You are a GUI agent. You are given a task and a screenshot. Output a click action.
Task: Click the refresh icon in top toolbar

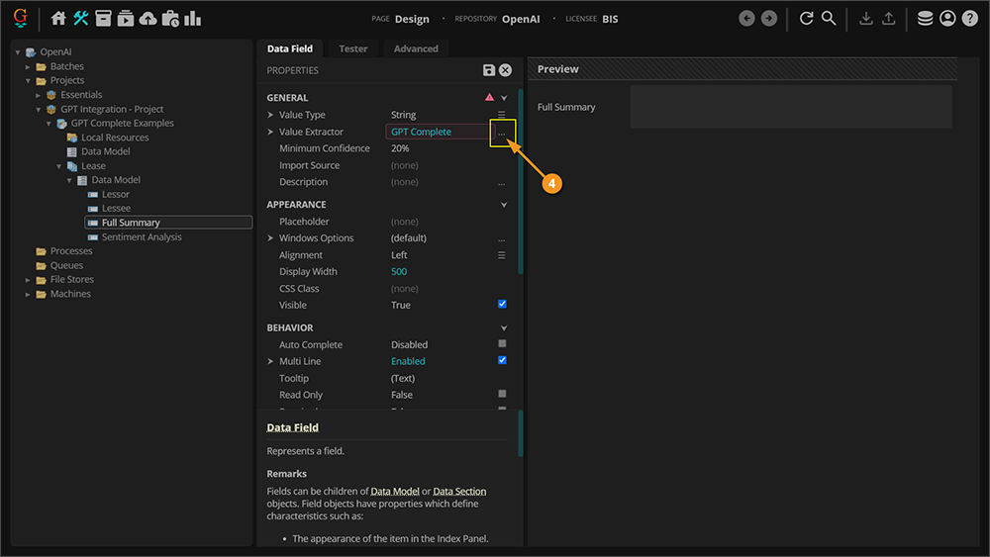[x=806, y=18]
